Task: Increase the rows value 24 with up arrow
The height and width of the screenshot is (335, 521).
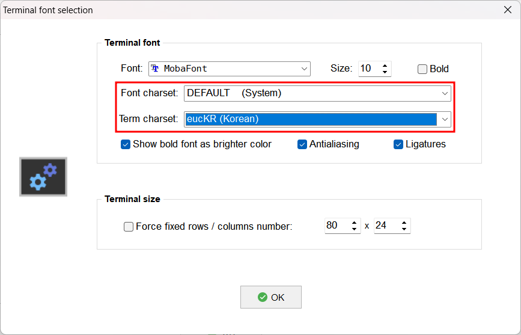Action: [x=404, y=223]
